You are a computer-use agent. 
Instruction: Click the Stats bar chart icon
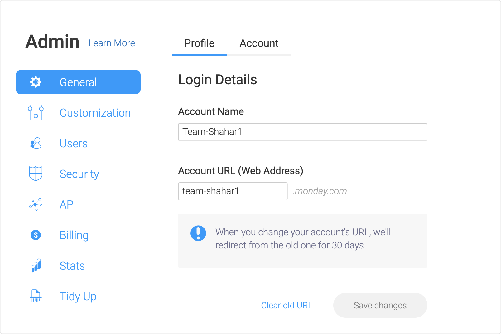[x=36, y=265]
